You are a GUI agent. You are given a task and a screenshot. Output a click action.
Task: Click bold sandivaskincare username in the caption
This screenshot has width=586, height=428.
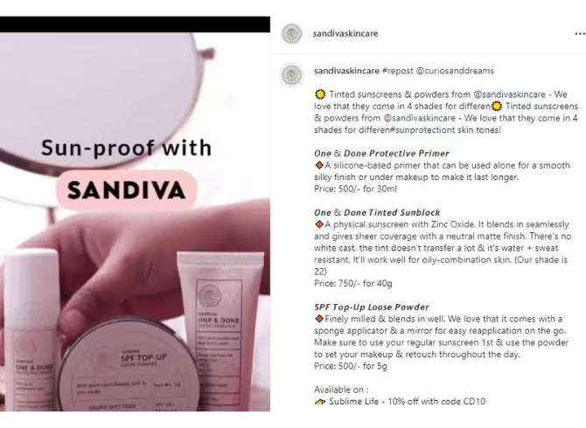346,71
